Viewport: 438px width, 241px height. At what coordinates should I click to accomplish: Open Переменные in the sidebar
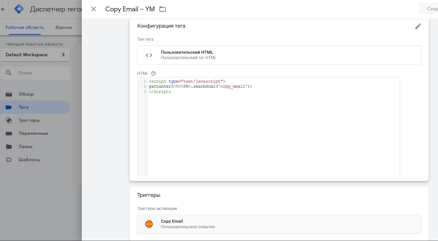35,133
